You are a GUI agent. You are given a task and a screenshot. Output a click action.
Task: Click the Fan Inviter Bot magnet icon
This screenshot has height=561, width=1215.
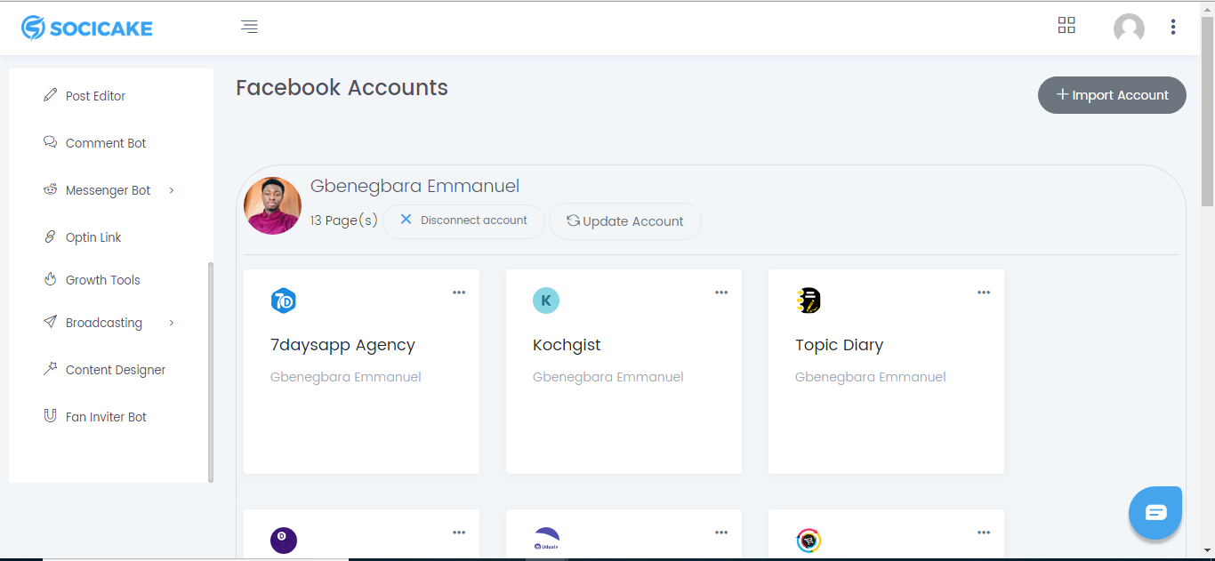[x=50, y=416]
